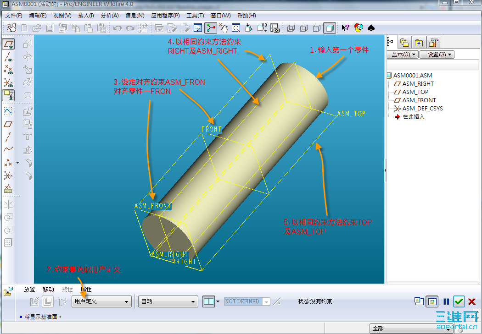The image size is (482, 334).
Task: Click the context-sensitive help icon
Action: tap(346, 28)
